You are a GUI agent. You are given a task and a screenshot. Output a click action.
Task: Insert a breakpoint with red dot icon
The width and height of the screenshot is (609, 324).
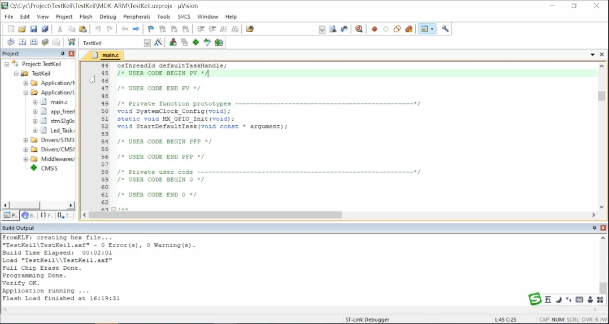[375, 29]
